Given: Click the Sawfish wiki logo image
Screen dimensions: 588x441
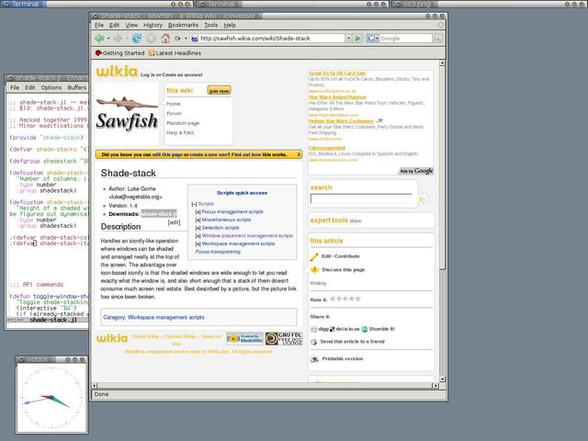Looking at the screenshot, I should click(x=127, y=114).
